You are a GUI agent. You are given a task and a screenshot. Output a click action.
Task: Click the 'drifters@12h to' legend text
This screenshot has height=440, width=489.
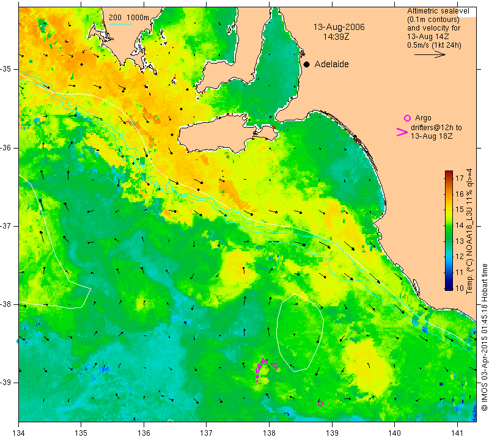pyautogui.click(x=436, y=128)
